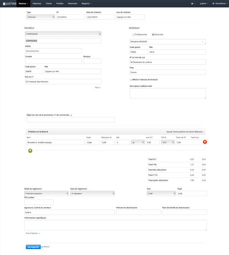Click the vendor name COMPAGNIE text field

(x=63, y=41)
